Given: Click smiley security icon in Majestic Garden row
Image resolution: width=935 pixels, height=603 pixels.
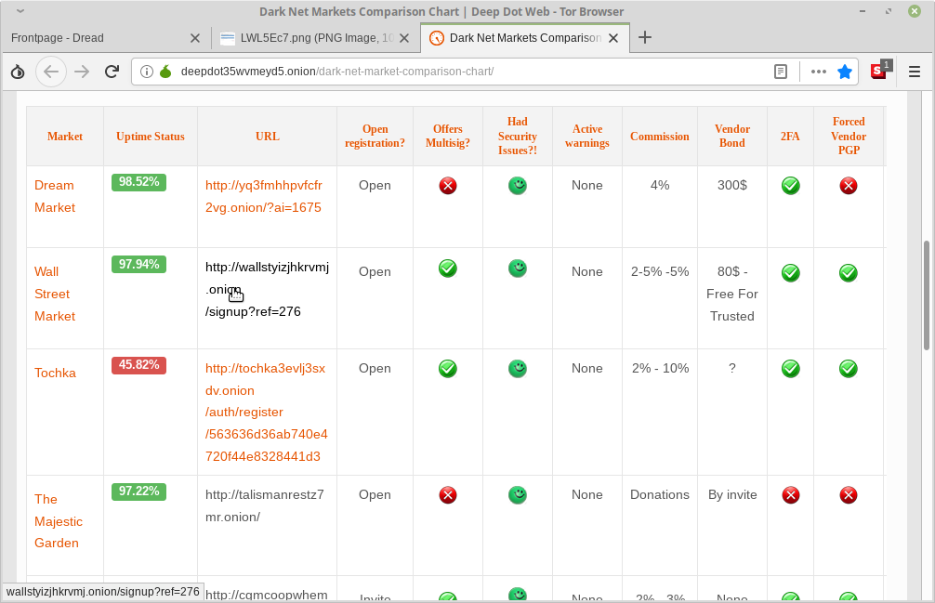Looking at the screenshot, I should coord(518,494).
